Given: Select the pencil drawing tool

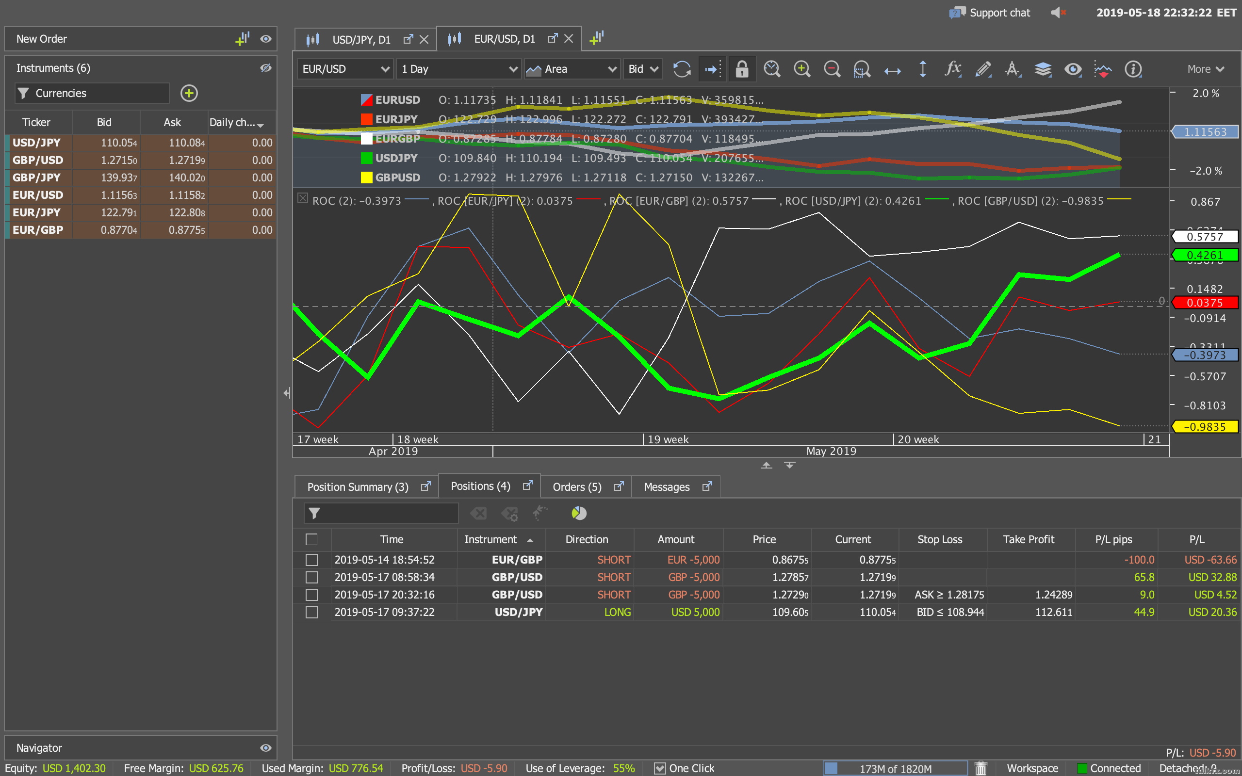Looking at the screenshot, I should (983, 69).
